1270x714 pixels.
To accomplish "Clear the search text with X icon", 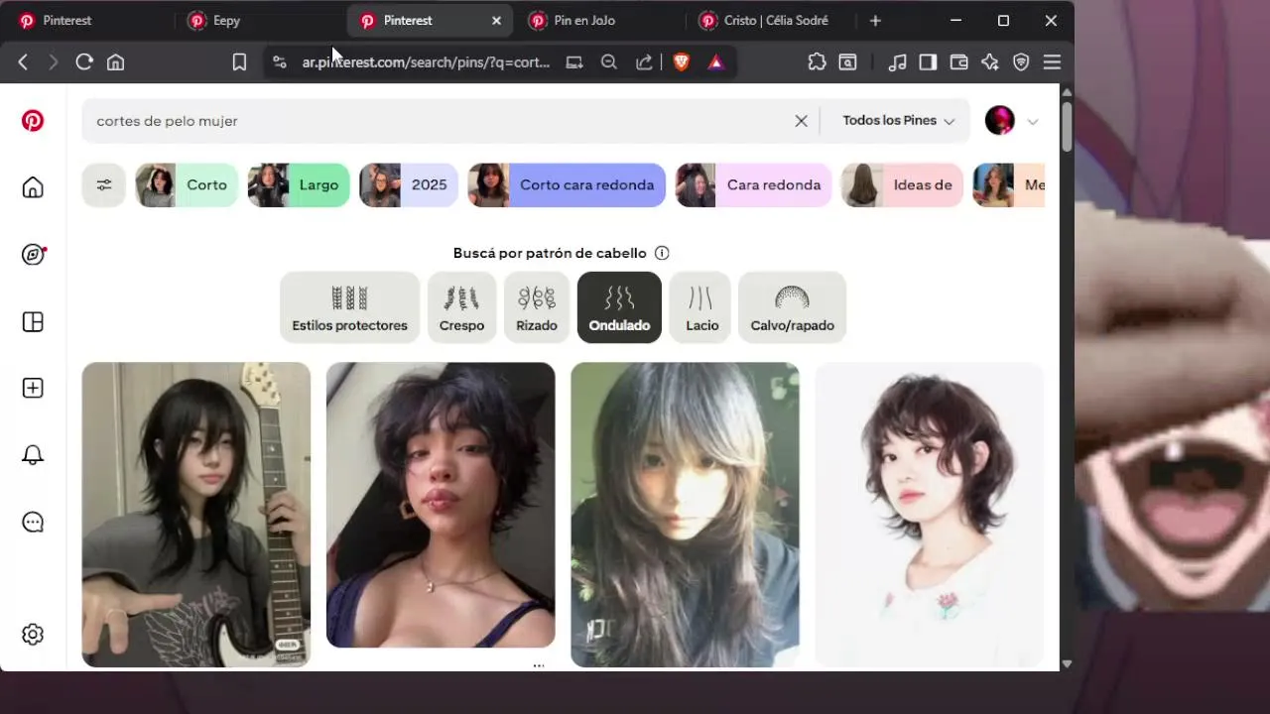I will click(801, 121).
